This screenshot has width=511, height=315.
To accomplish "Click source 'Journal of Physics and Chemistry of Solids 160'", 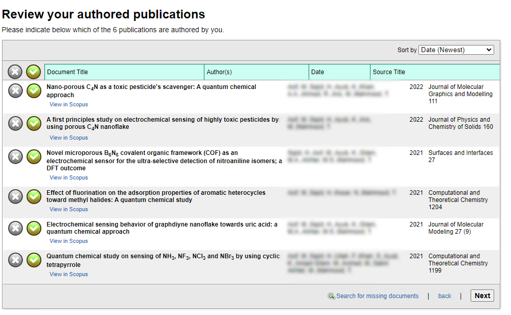I will pos(460,123).
